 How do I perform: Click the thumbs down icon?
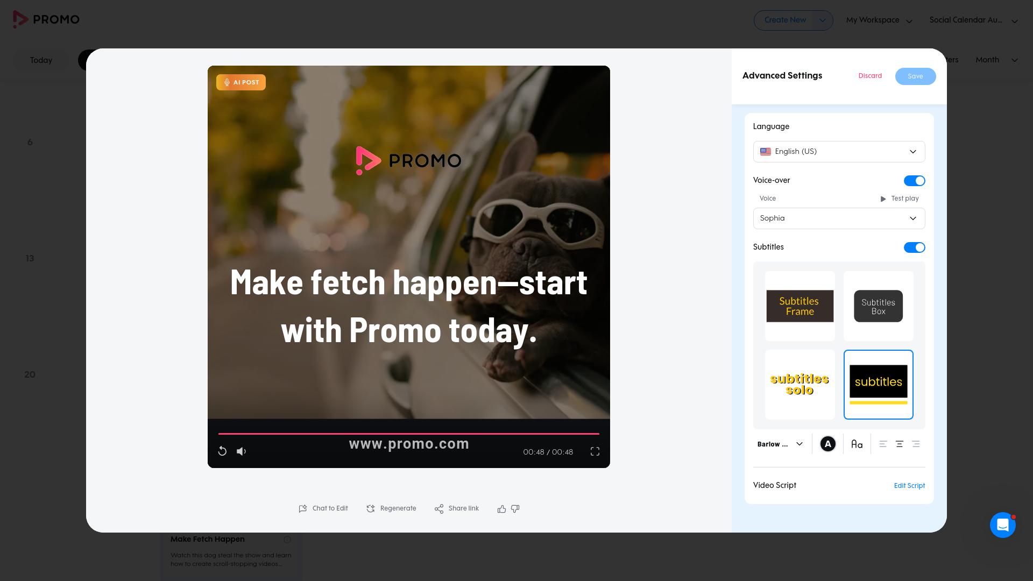coord(515,509)
